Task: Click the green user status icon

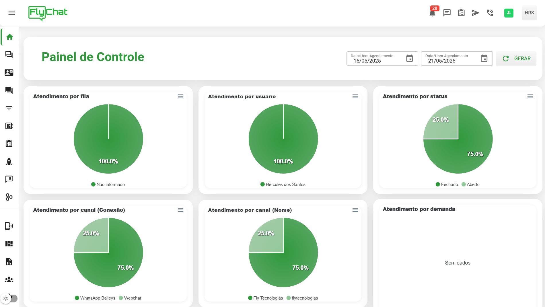Action: [x=509, y=13]
